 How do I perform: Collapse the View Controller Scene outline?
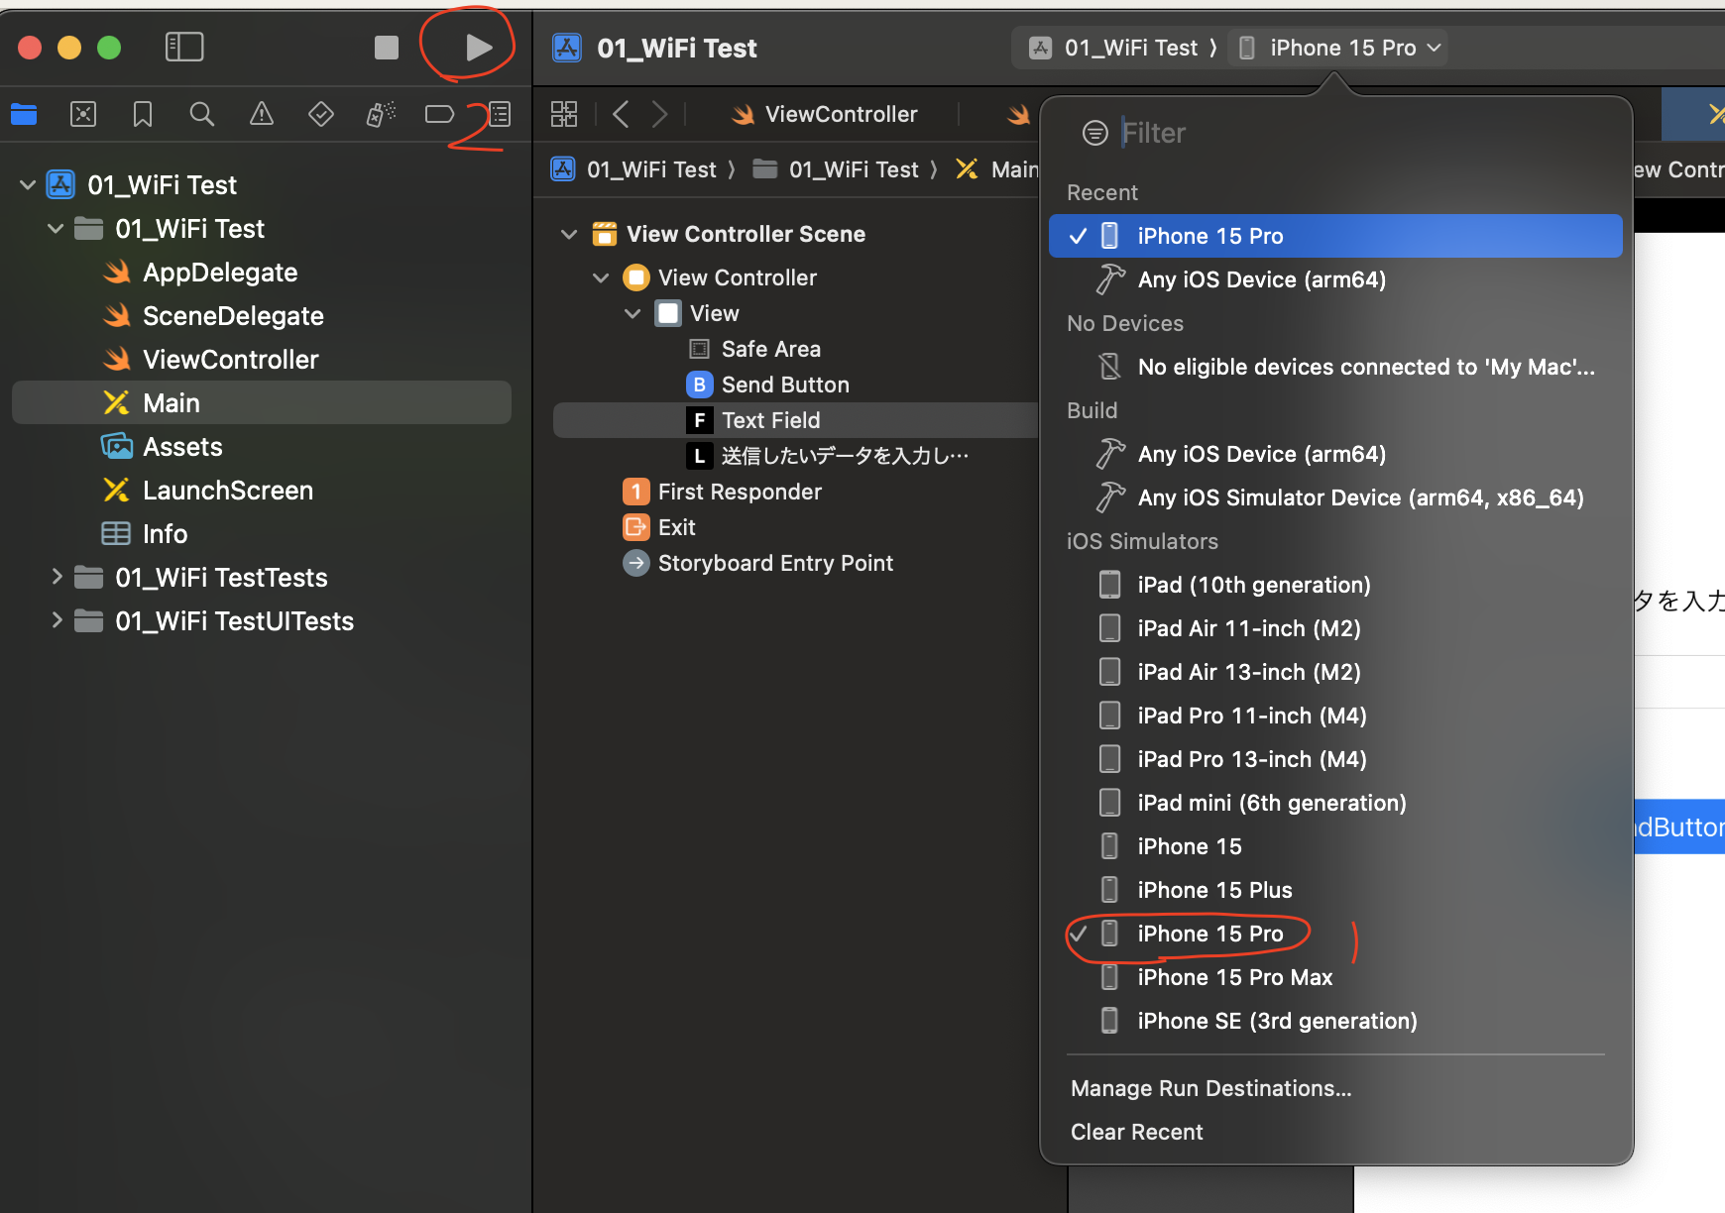click(569, 235)
